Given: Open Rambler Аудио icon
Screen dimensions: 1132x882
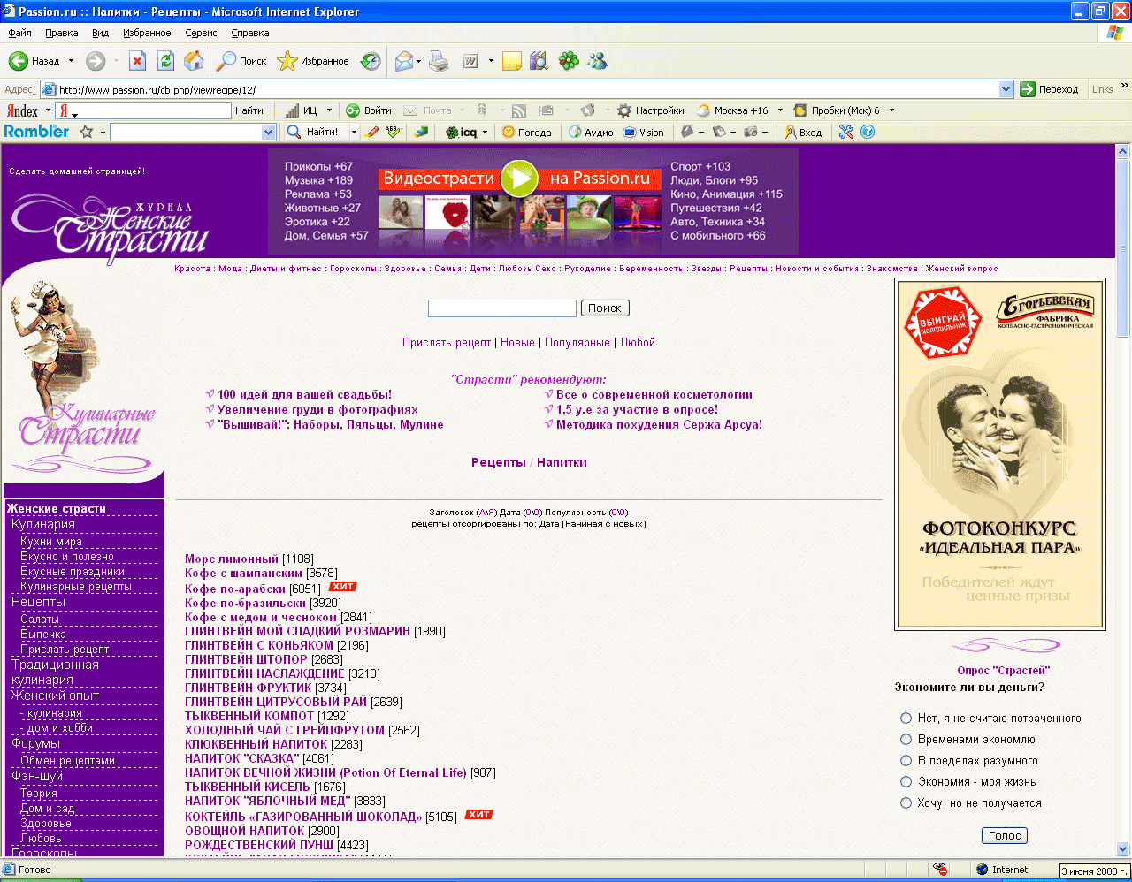Looking at the screenshot, I should click(x=575, y=132).
